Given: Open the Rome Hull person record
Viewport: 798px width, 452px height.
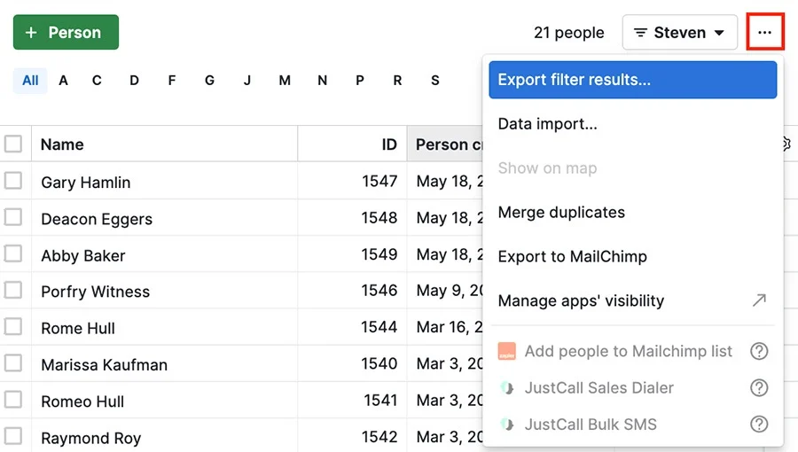Looking at the screenshot, I should (78, 328).
